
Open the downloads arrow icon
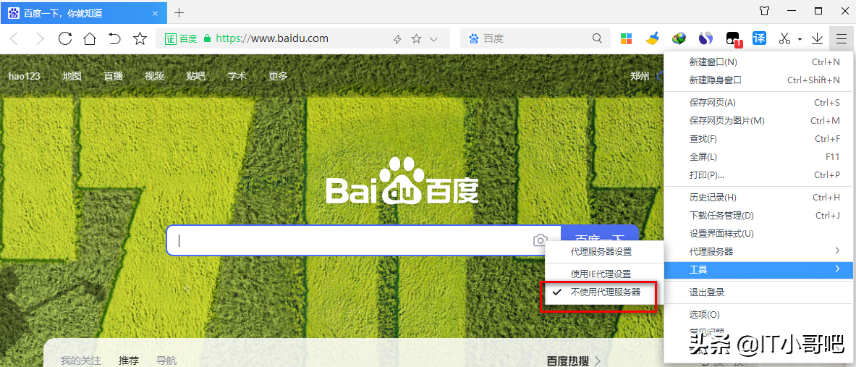(x=817, y=38)
